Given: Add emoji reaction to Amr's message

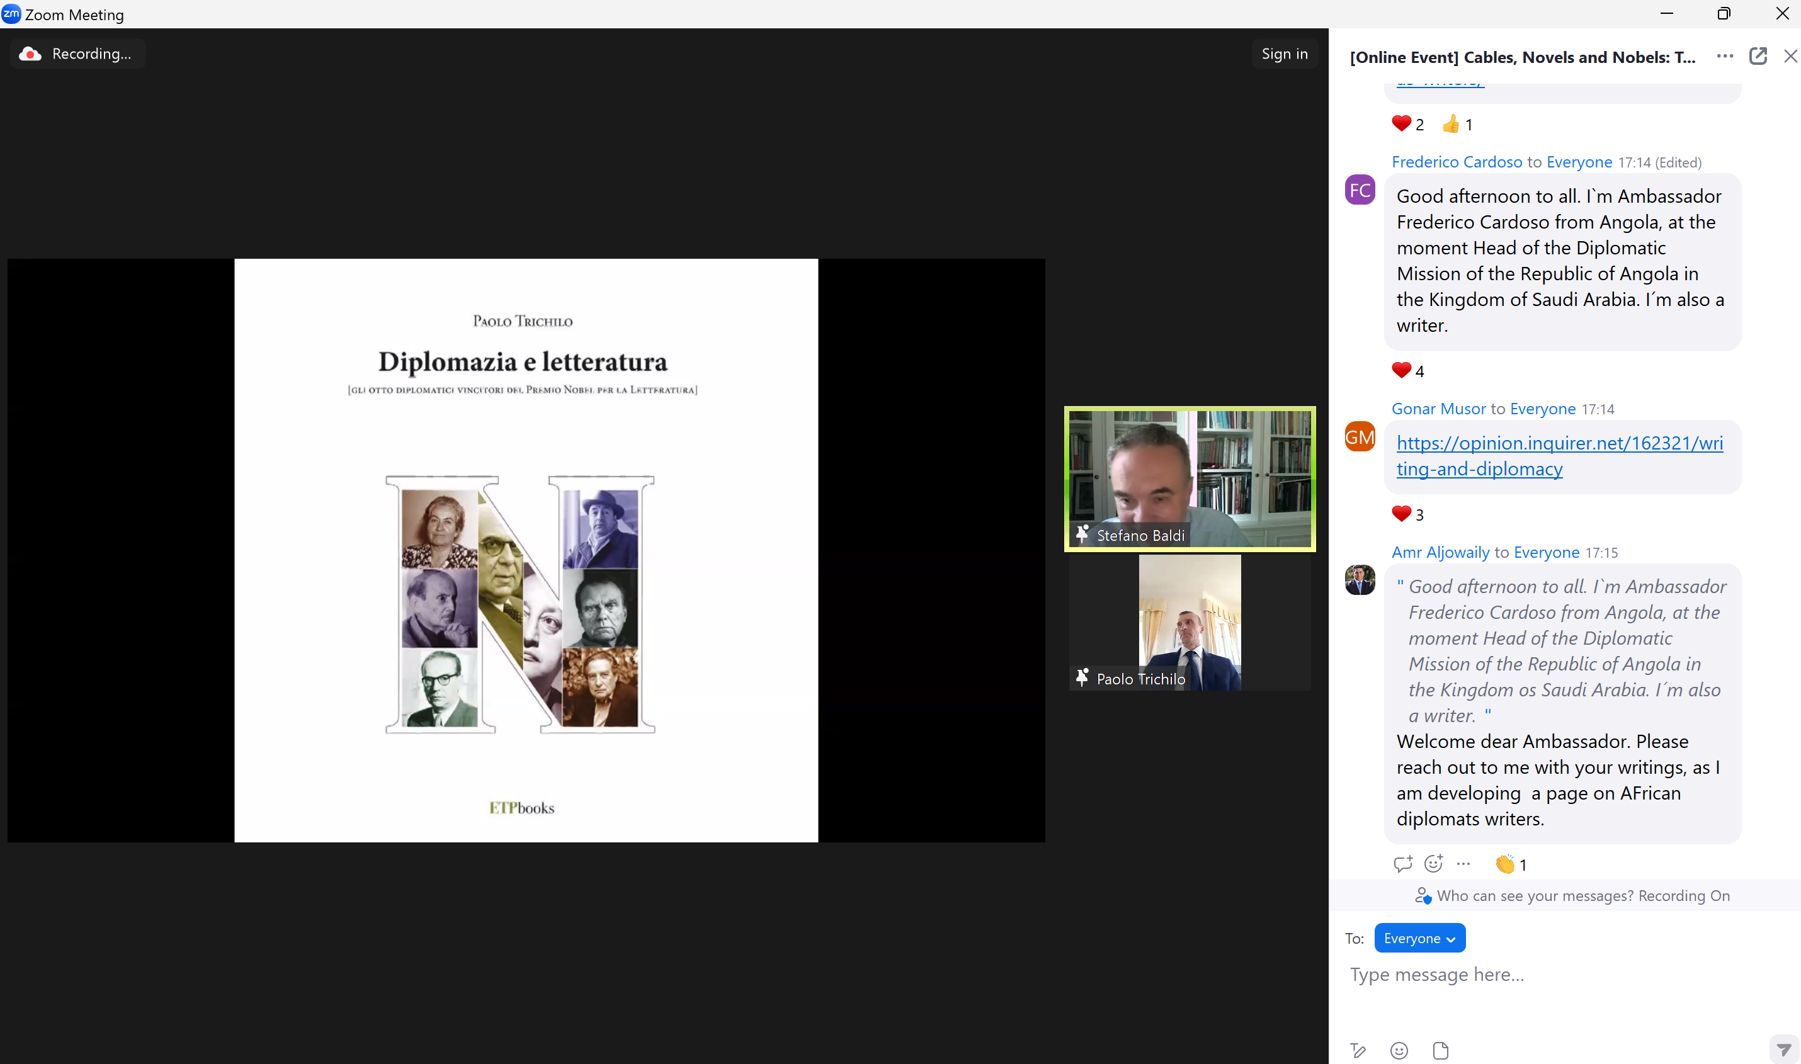Looking at the screenshot, I should pyautogui.click(x=1433, y=864).
